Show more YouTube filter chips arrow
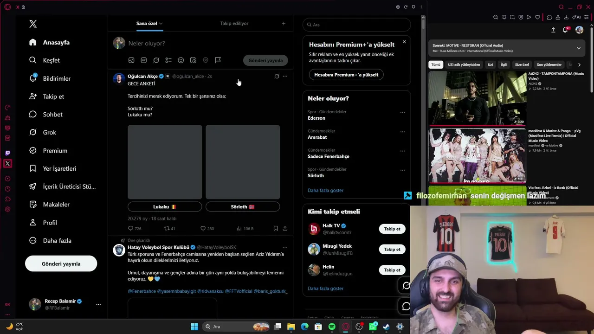The width and height of the screenshot is (594, 334). tap(579, 64)
